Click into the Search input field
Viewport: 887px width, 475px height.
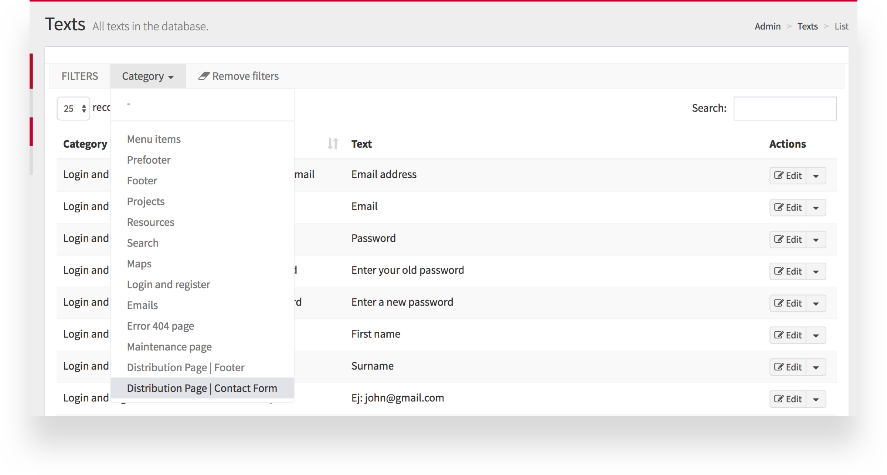pos(785,108)
